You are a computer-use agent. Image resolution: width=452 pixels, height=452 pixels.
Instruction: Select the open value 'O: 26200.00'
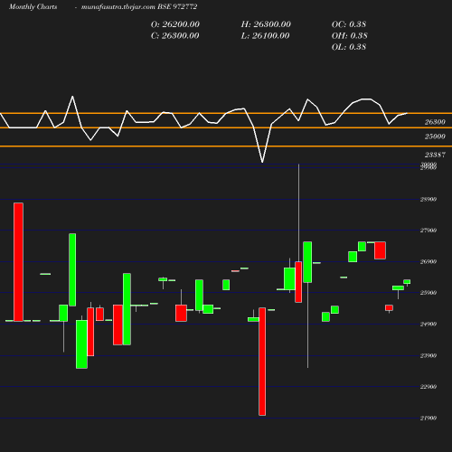click(x=175, y=24)
